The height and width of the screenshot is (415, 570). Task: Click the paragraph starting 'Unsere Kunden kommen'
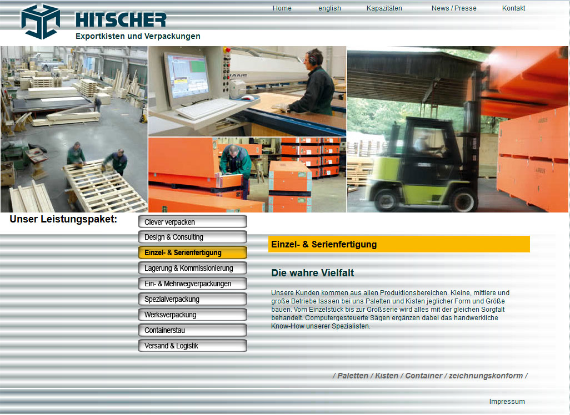tap(391, 310)
